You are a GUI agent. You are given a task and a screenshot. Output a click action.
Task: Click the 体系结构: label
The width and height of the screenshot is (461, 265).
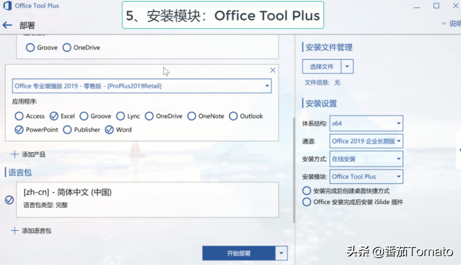coord(314,124)
